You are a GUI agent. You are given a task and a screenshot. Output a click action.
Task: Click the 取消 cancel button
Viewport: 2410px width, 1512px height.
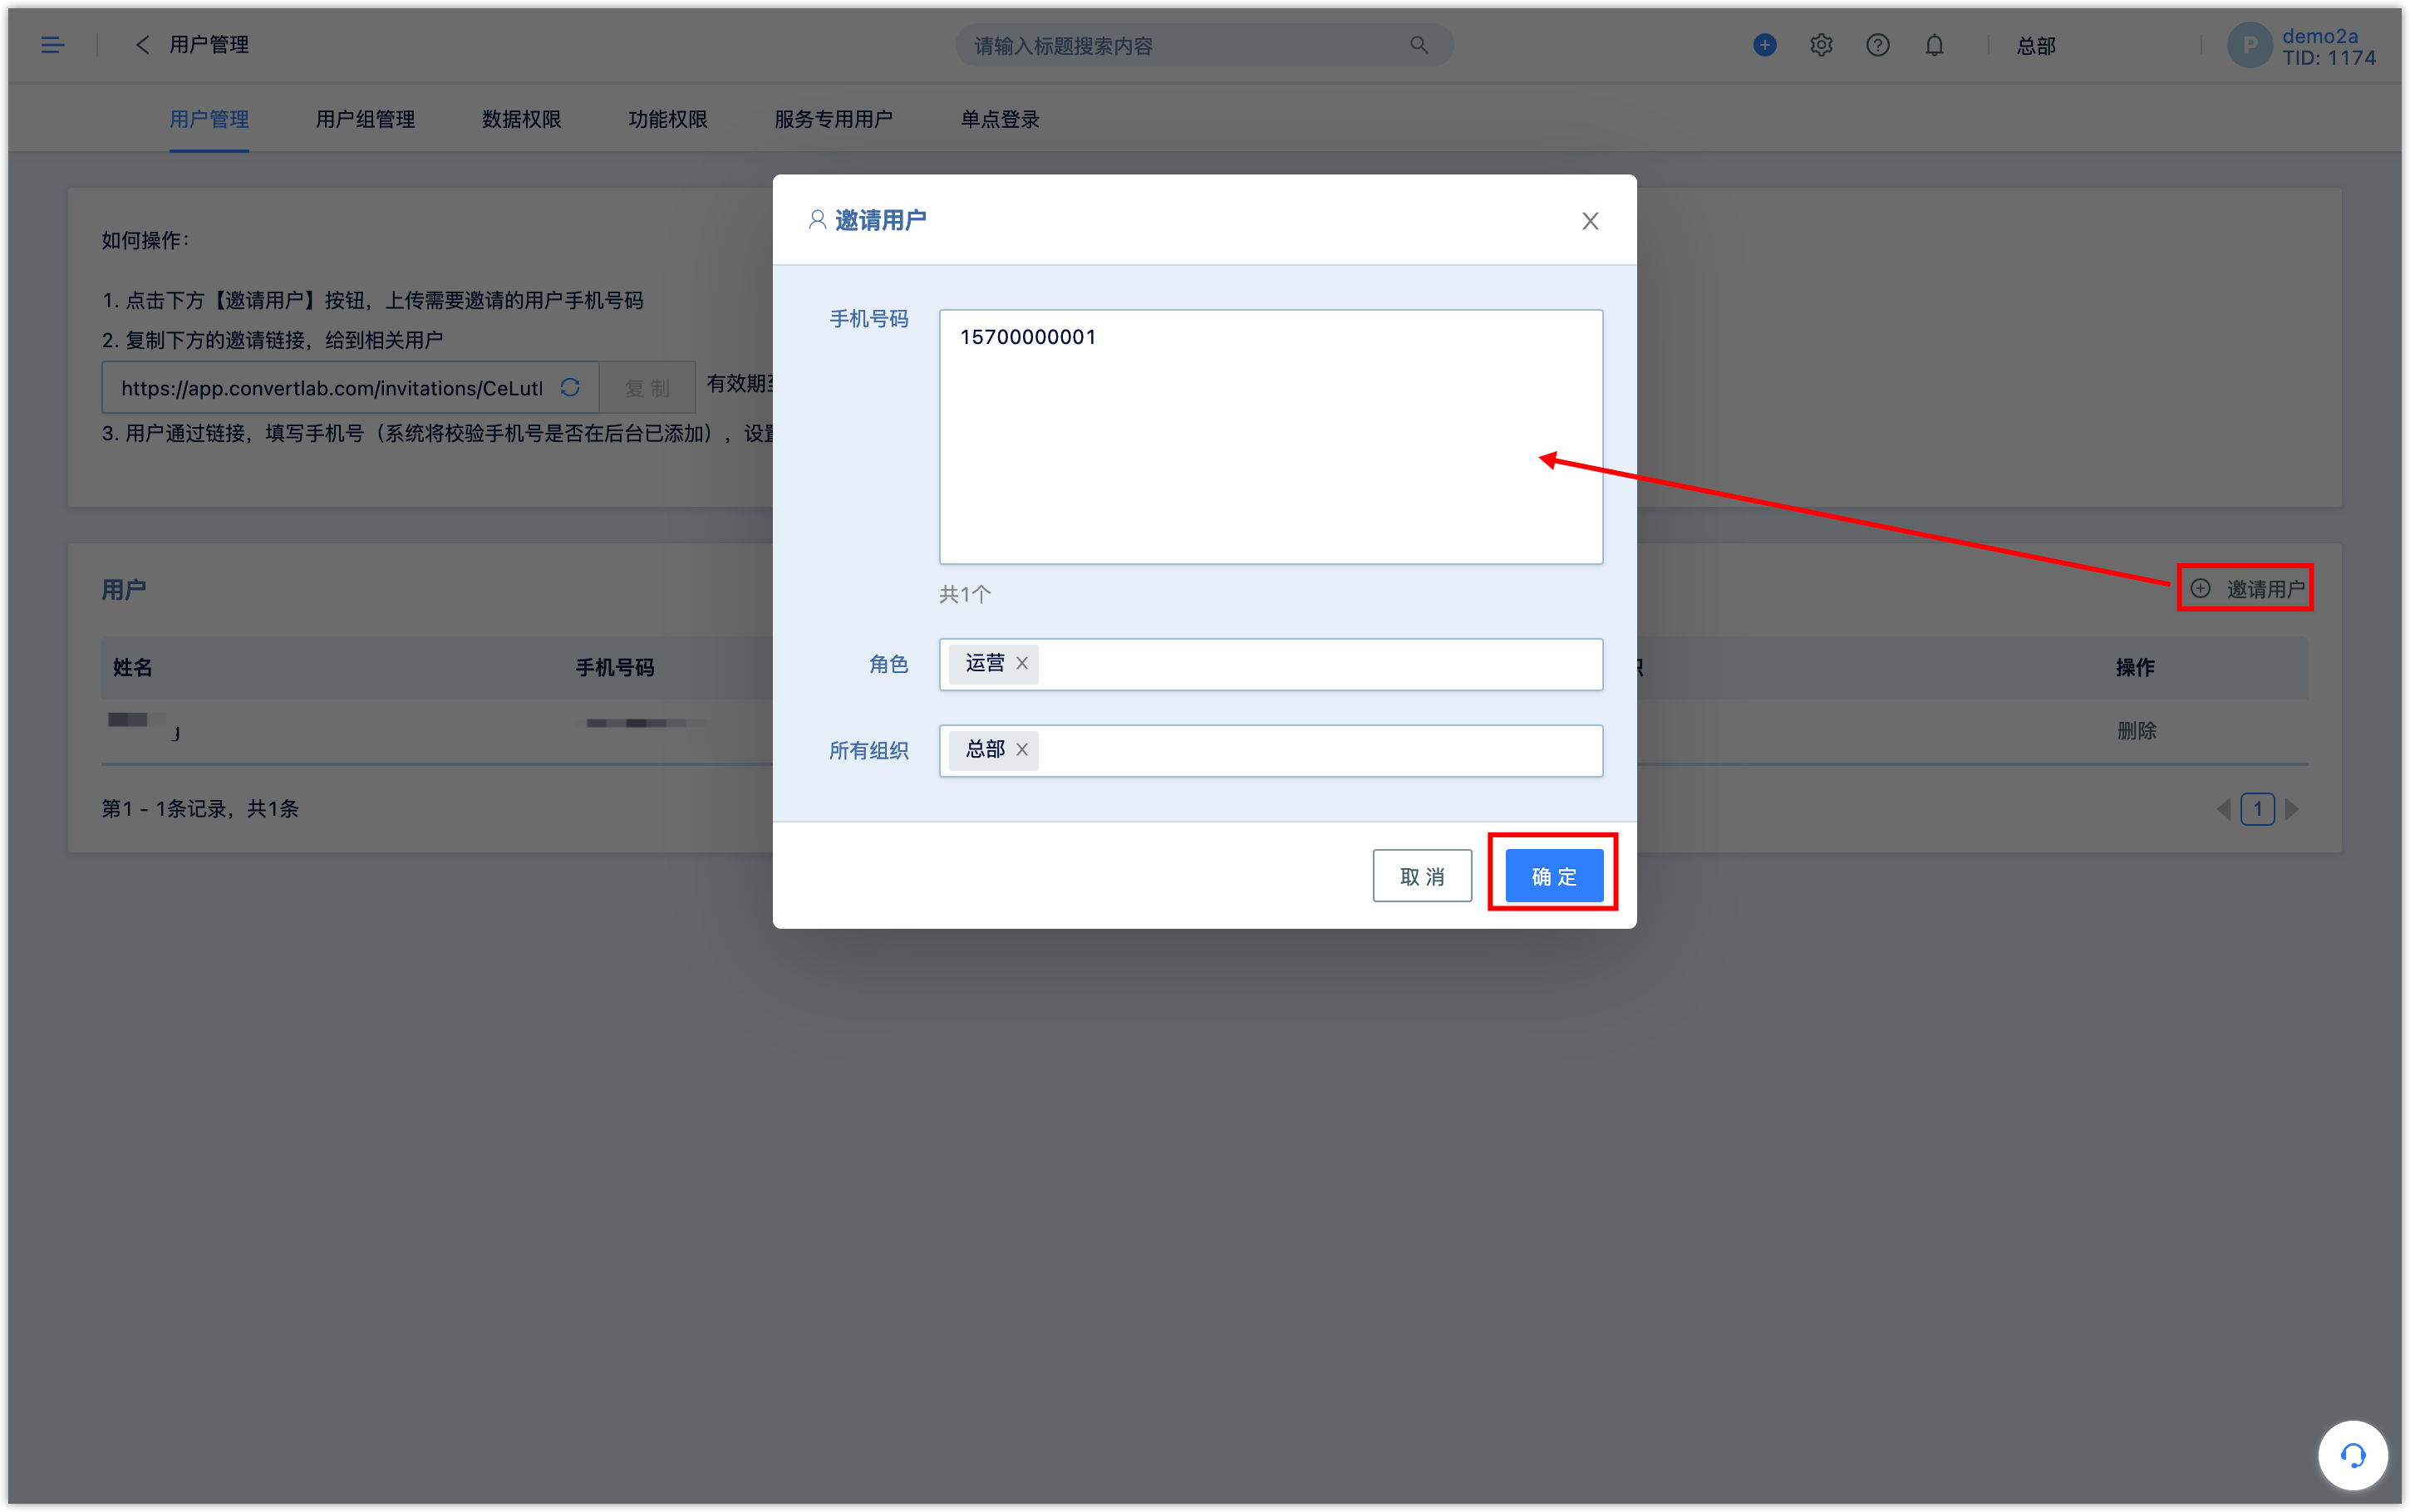1422,876
